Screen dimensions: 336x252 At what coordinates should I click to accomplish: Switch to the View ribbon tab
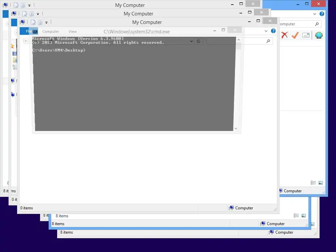coord(73,31)
